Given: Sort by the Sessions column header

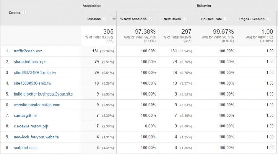Looking at the screenshot, I should (x=93, y=19).
